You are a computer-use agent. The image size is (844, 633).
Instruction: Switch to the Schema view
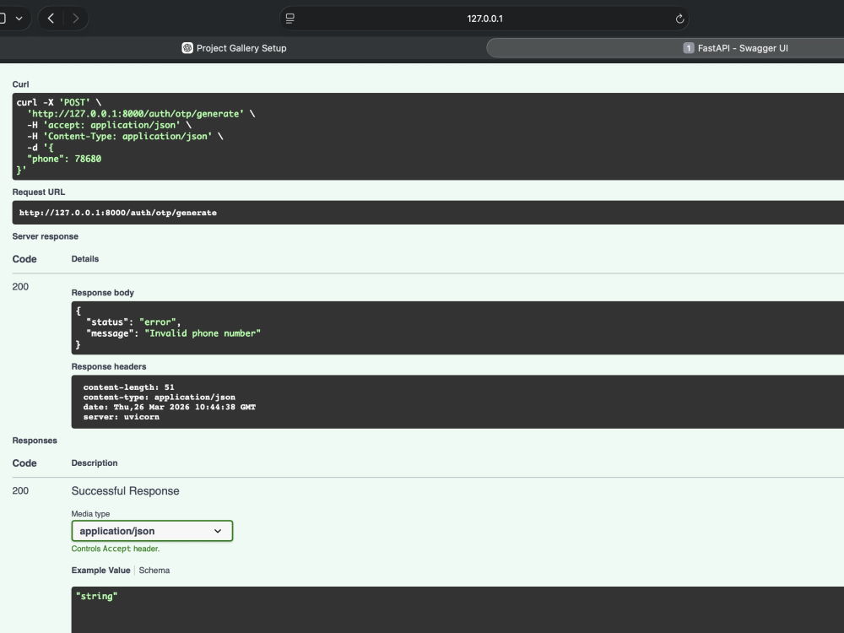click(x=154, y=570)
